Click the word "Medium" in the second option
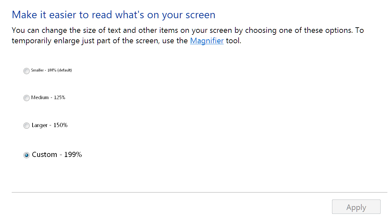Screen dimensions: 390x221 pyautogui.click(x=40, y=97)
